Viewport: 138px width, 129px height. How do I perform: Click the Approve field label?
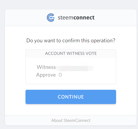click(46, 75)
